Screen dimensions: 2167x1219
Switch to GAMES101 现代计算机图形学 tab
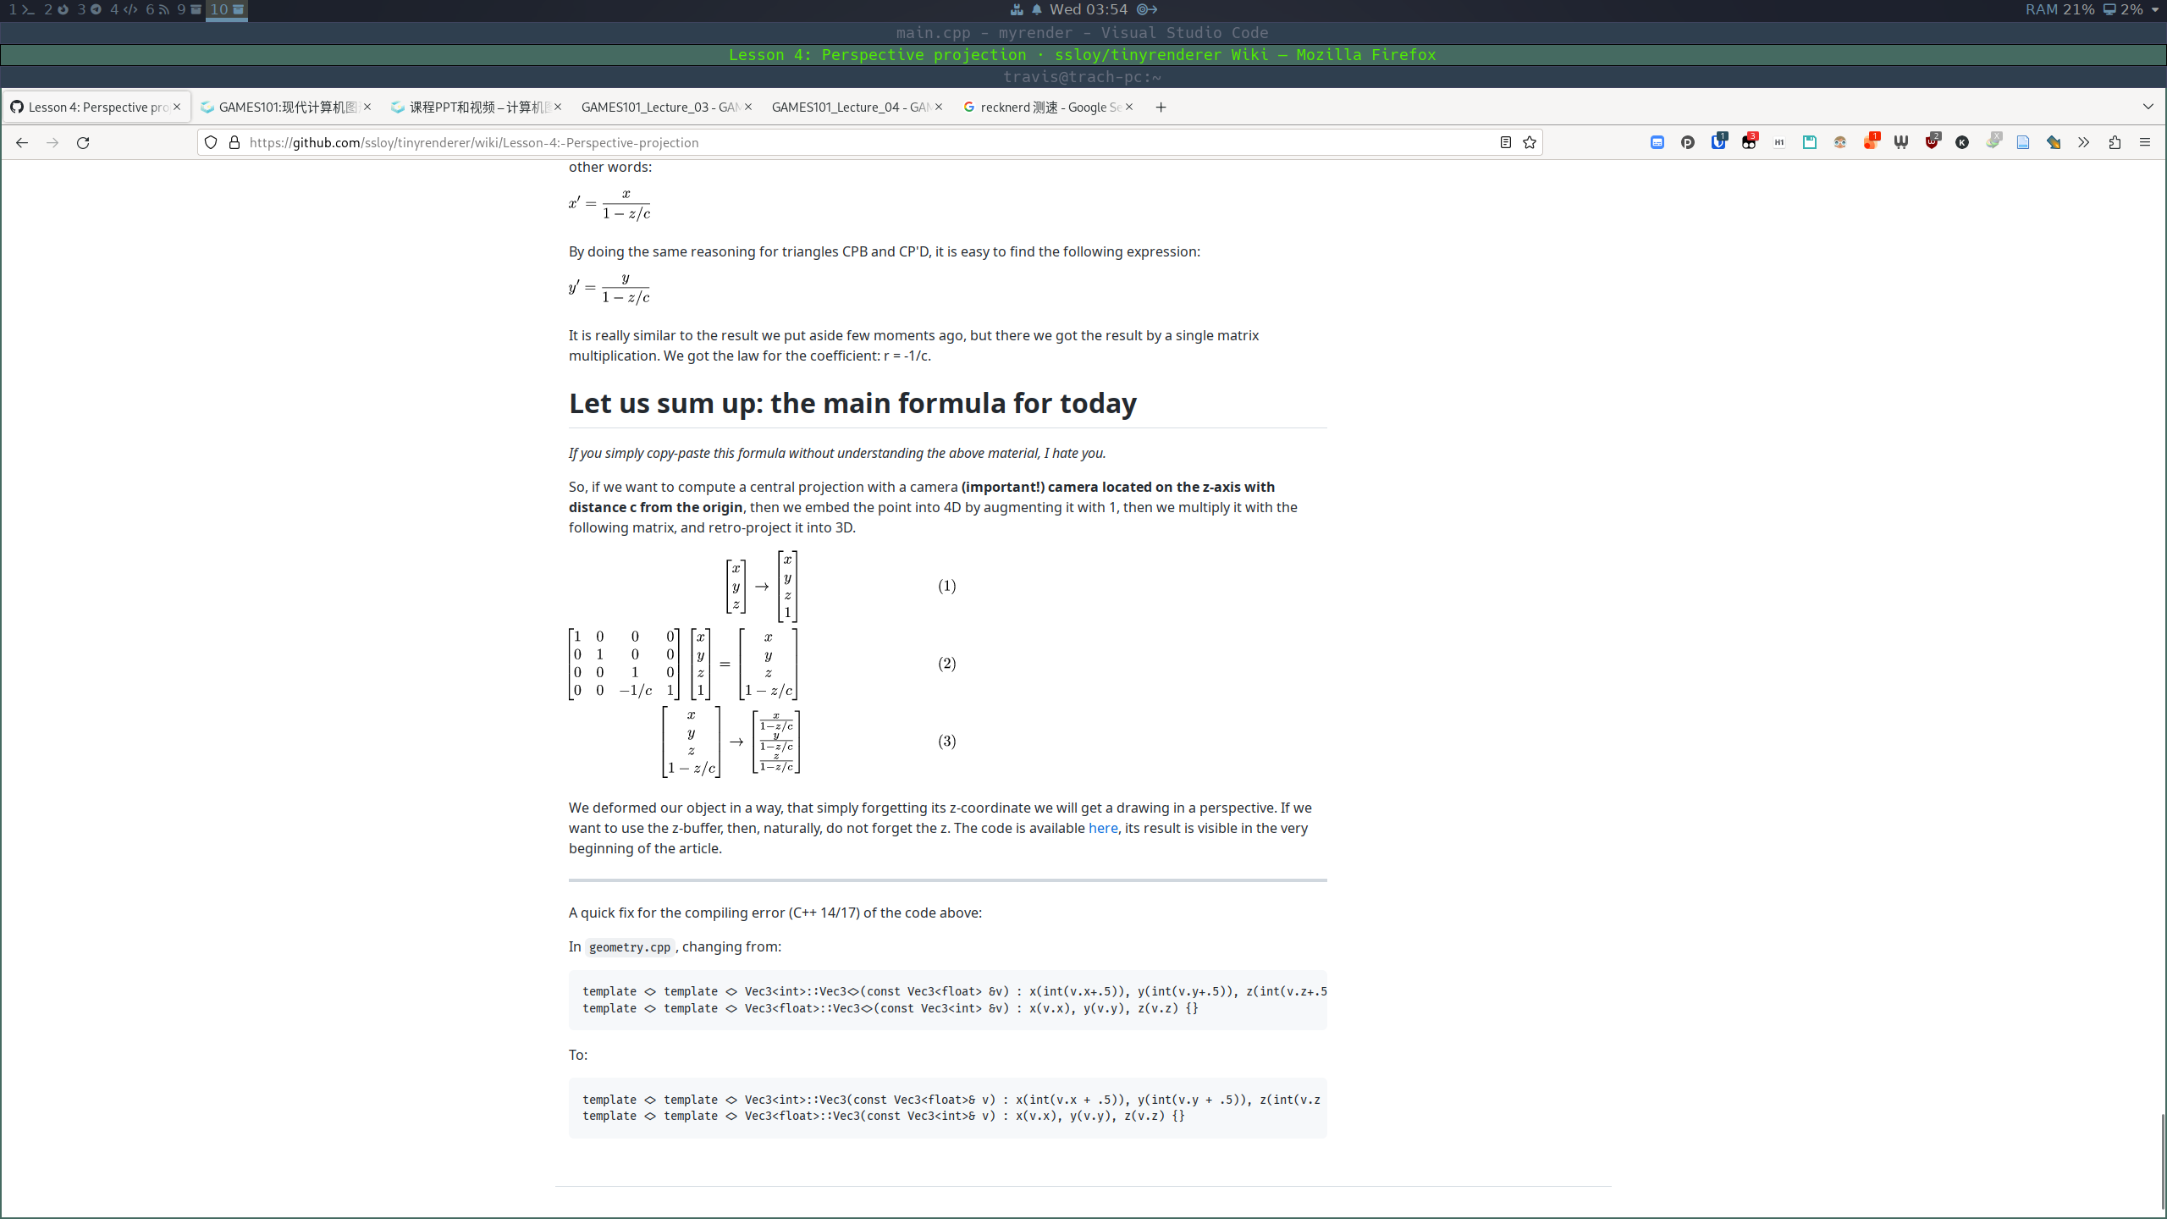coord(287,107)
